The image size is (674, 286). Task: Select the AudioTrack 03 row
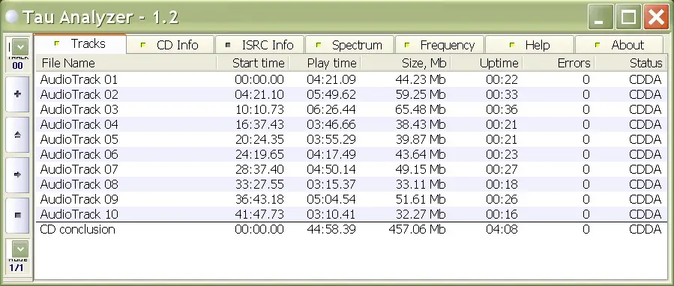[351, 109]
